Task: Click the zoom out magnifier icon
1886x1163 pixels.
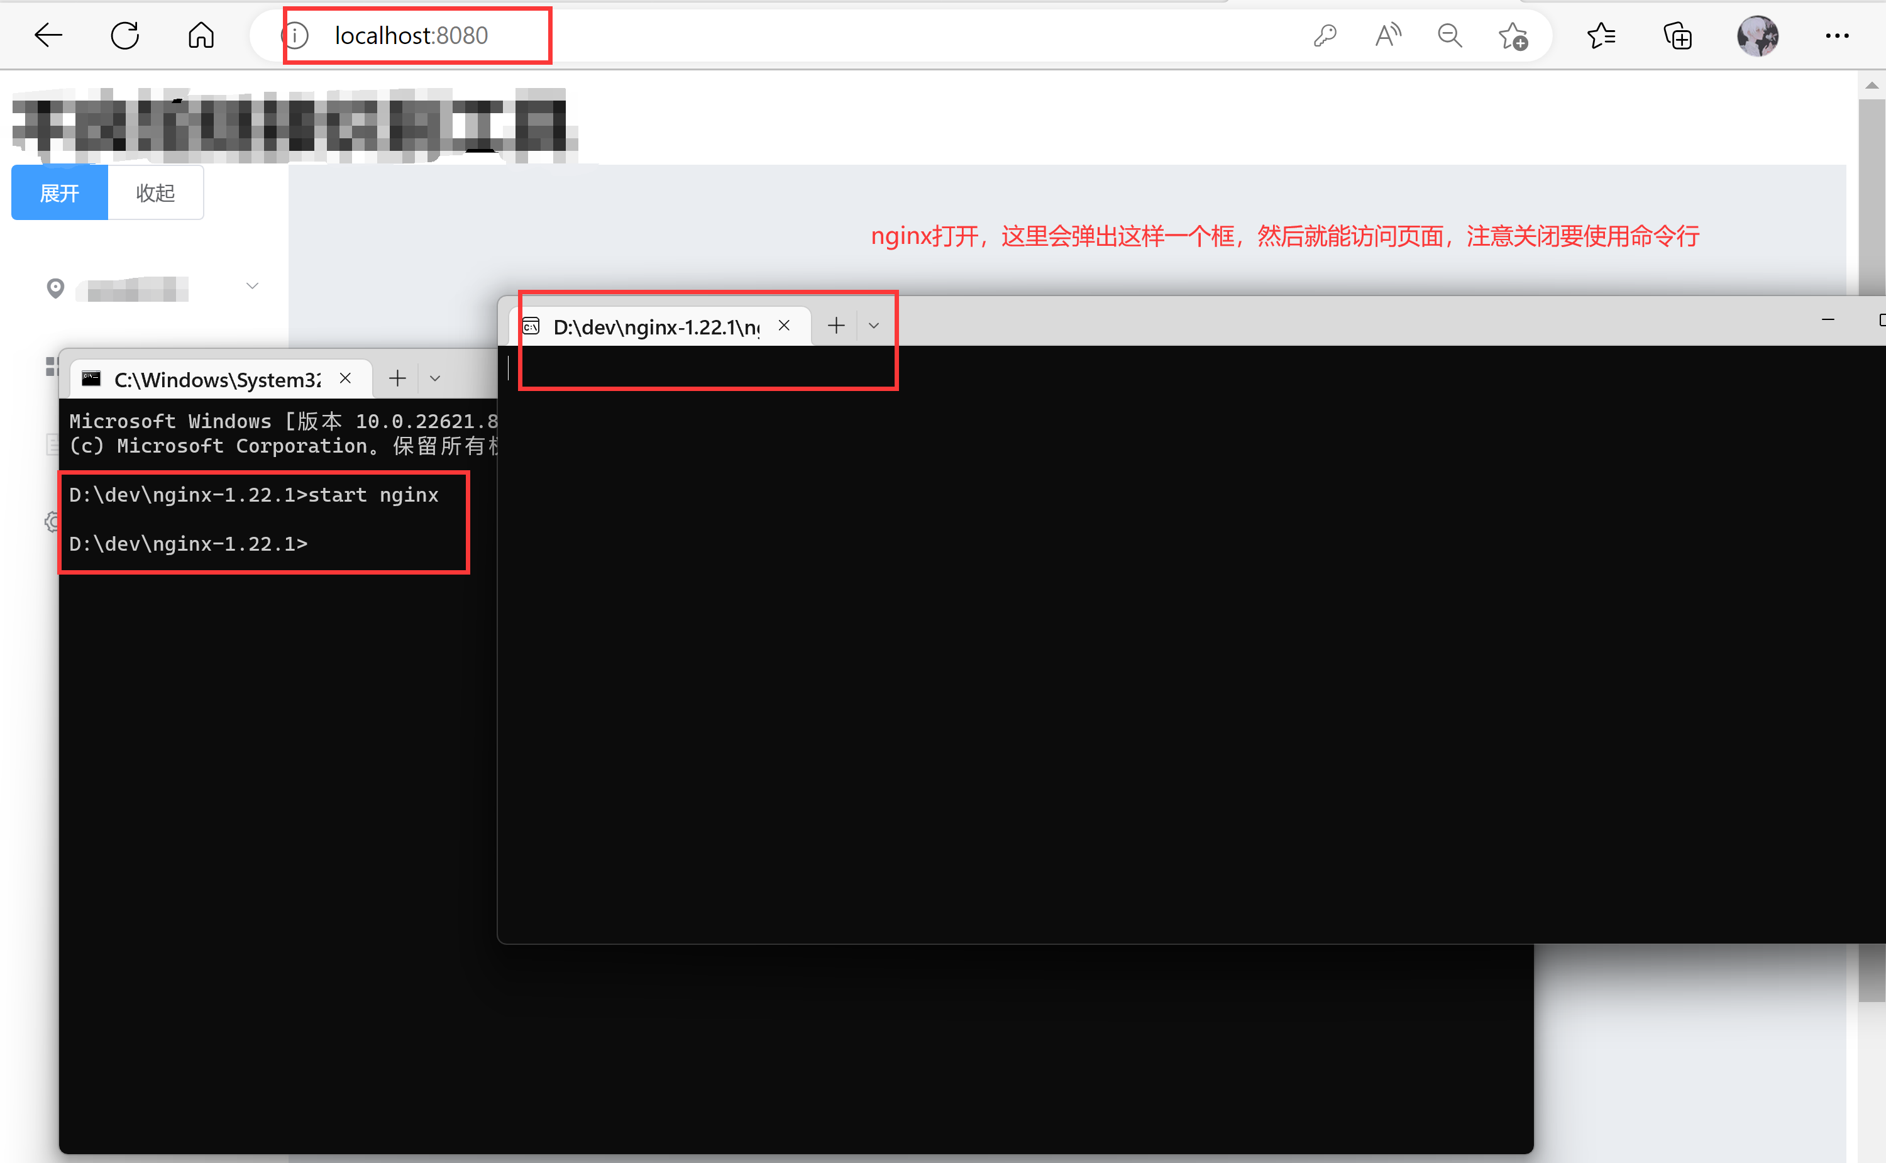Action: [1450, 35]
